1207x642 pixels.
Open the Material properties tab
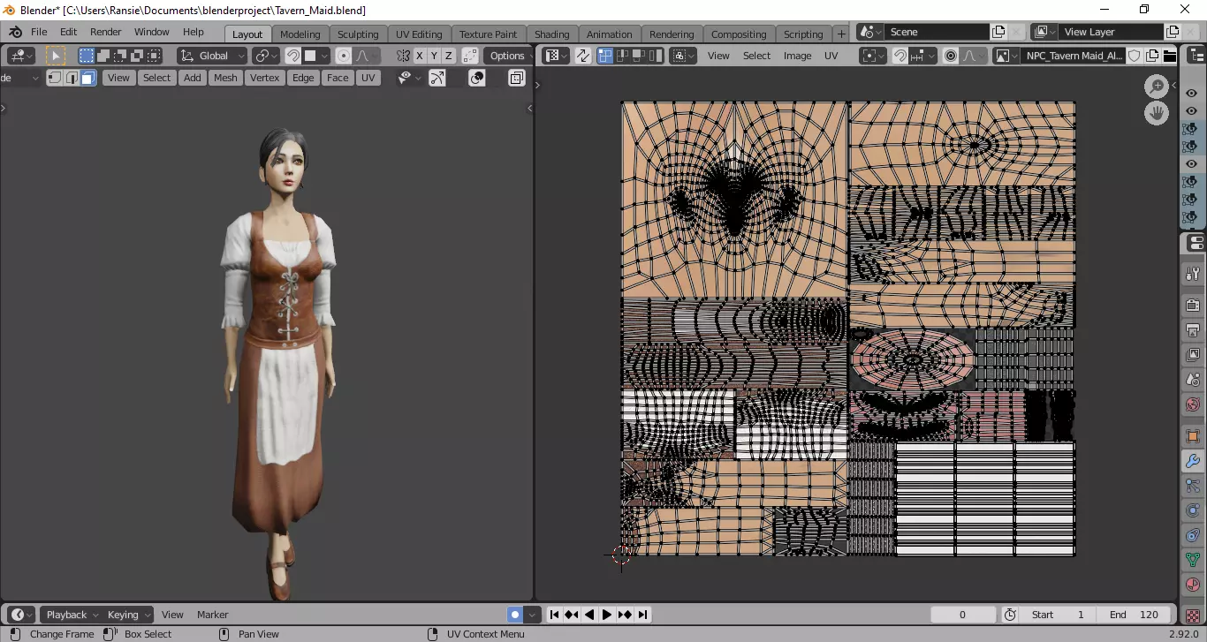1192,585
